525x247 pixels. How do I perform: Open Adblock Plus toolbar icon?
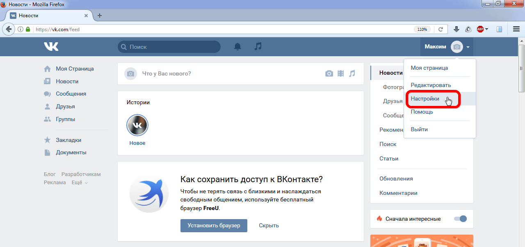pyautogui.click(x=480, y=29)
